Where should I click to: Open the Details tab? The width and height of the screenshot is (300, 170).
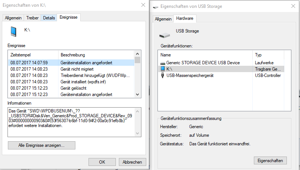click(49, 18)
